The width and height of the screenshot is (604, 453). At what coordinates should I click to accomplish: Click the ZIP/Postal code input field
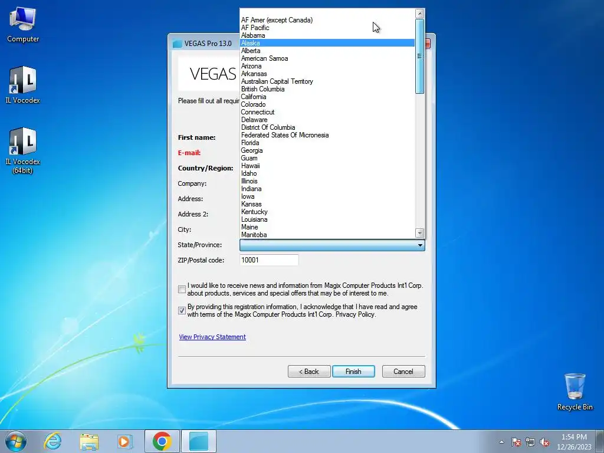[269, 260]
